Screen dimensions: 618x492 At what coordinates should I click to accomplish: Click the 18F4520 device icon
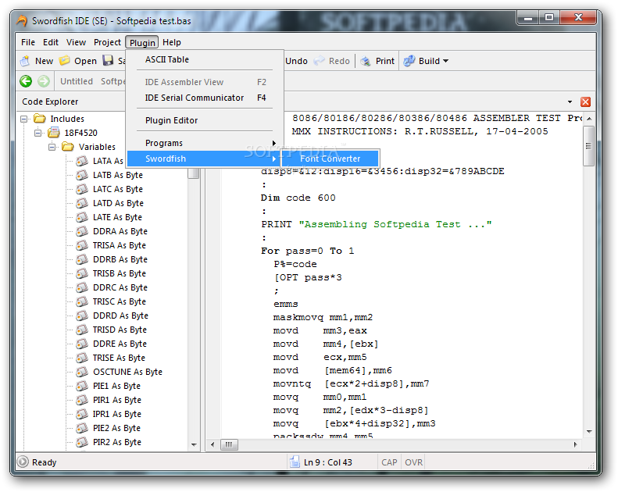point(54,132)
